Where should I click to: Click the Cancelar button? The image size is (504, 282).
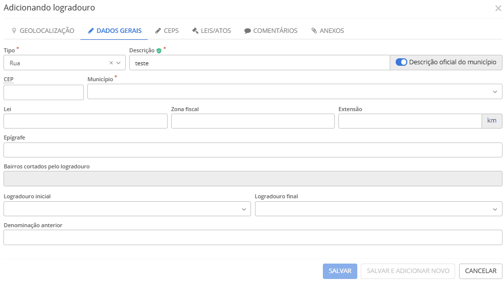tap(480, 271)
